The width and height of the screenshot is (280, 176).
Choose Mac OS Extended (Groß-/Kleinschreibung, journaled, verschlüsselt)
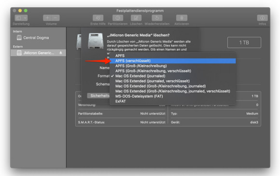coord(172,91)
